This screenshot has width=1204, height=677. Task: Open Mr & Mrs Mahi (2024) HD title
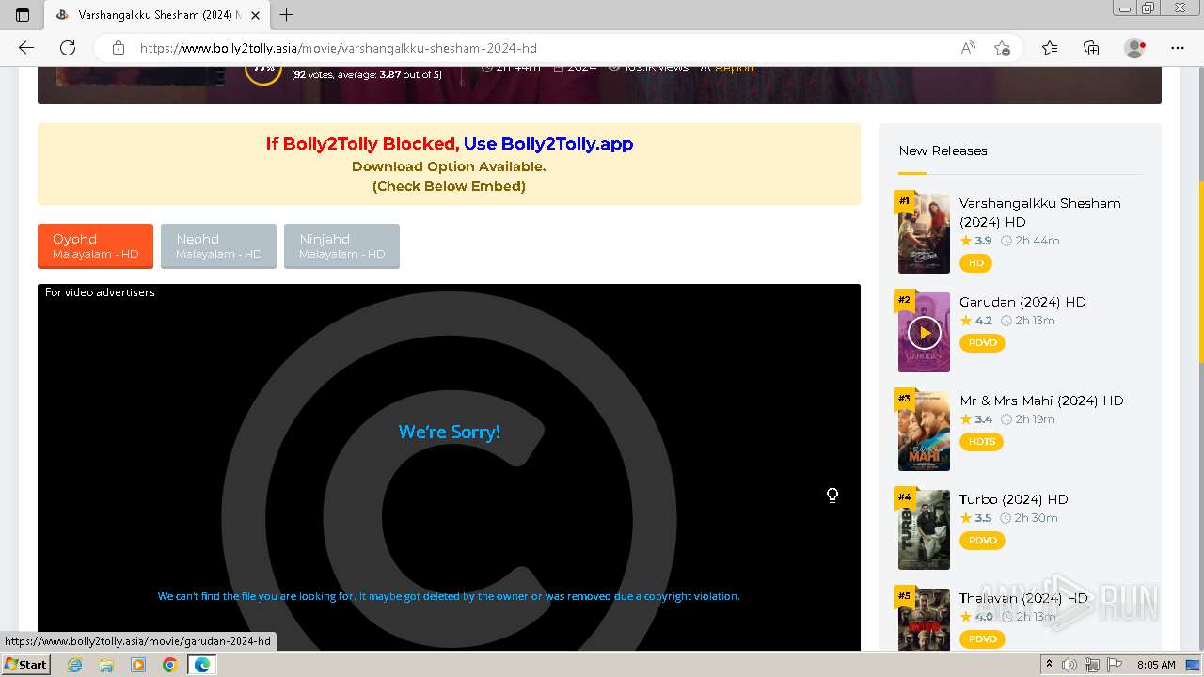[x=1041, y=401]
